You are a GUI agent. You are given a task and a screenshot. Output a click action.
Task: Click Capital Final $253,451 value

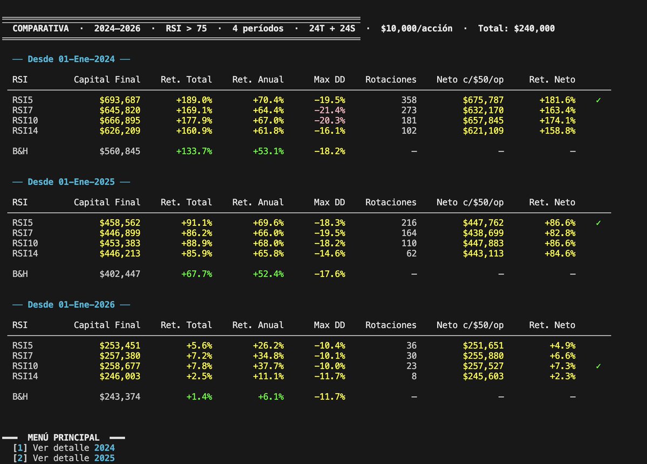pyautogui.click(x=120, y=345)
